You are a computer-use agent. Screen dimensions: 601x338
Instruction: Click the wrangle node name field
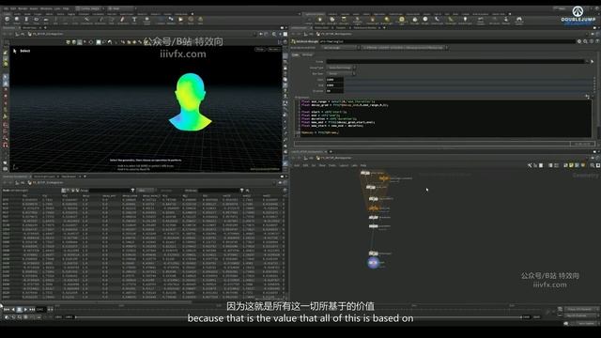447,41
